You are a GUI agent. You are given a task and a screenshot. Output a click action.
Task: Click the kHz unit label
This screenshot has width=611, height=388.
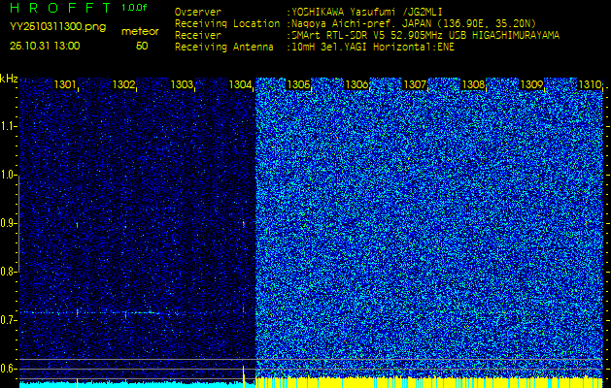(9, 79)
